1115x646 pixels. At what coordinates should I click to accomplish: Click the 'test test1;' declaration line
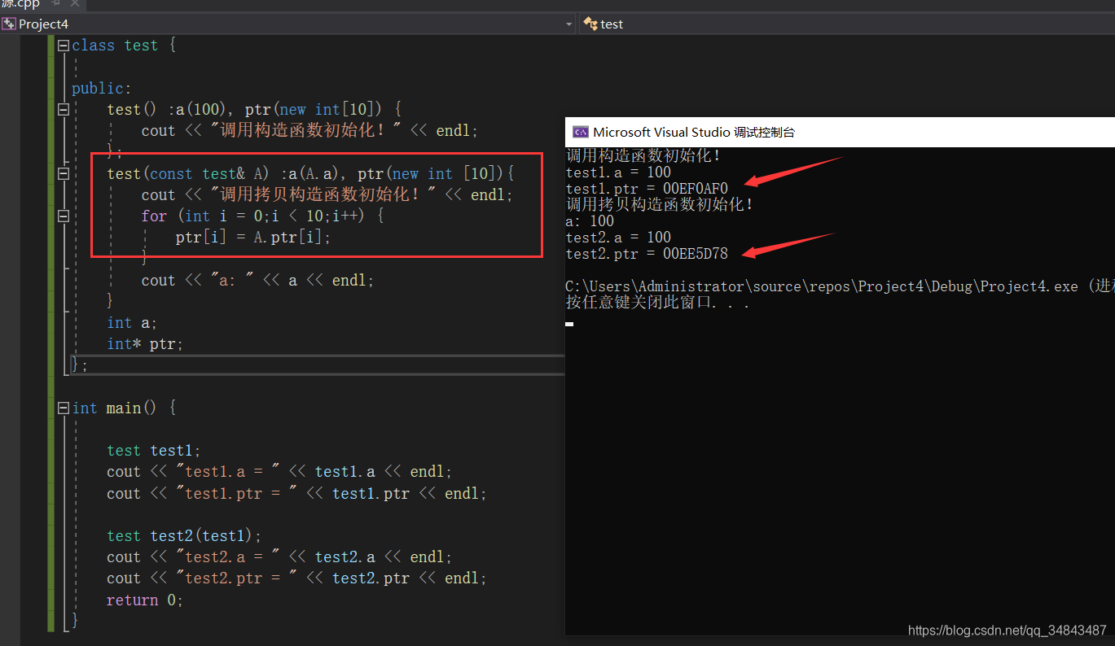153,451
